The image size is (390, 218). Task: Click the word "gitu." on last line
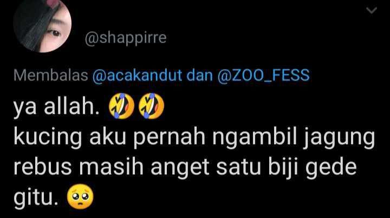(x=36, y=198)
